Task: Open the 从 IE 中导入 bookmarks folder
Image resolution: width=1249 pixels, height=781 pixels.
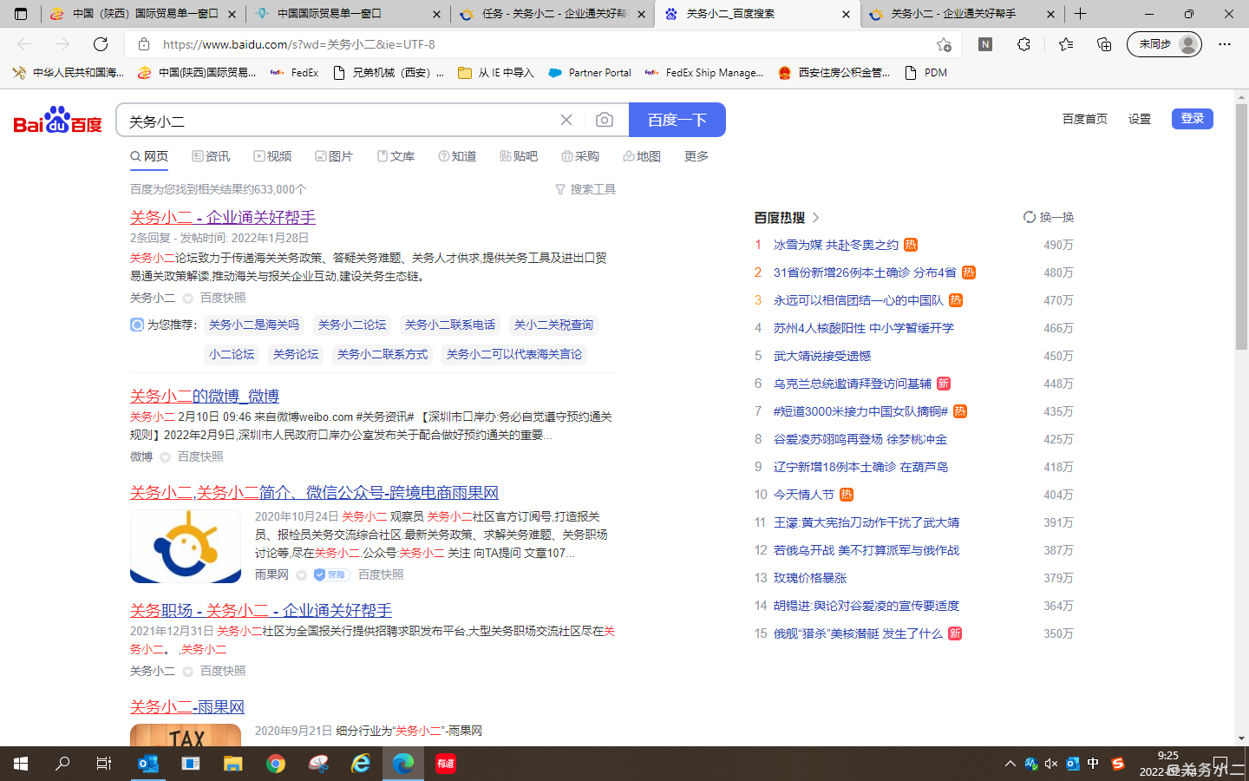Action: tap(496, 73)
